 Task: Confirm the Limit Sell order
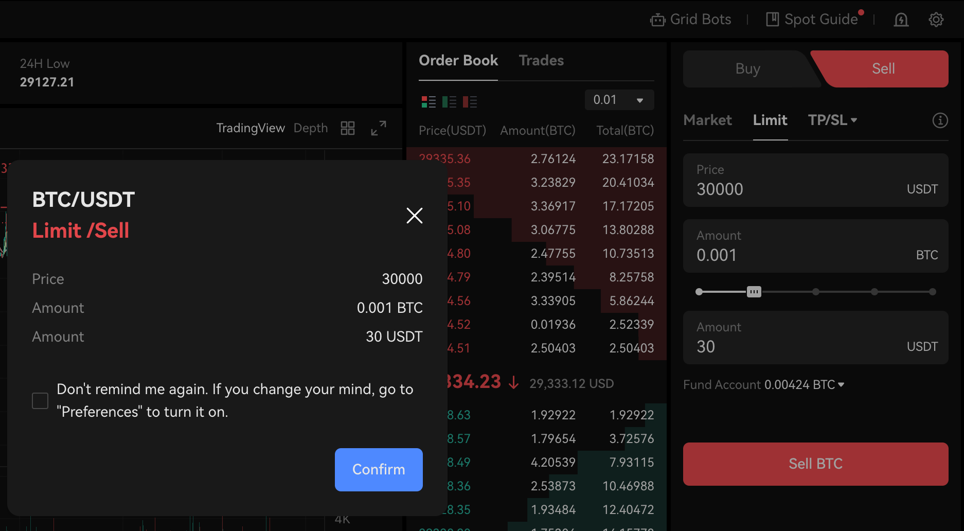(379, 469)
